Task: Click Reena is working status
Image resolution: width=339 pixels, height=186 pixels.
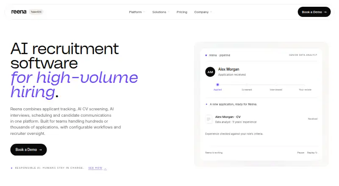Action: click(x=214, y=153)
